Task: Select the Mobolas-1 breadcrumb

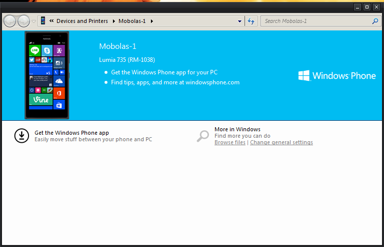Action: 132,21
